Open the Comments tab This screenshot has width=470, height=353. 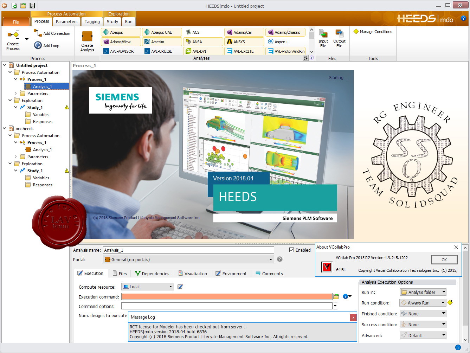(269, 274)
